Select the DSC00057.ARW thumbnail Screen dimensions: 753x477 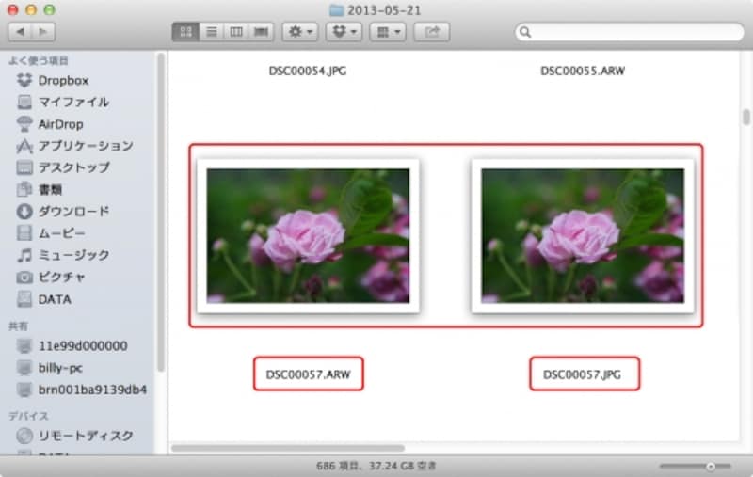(308, 235)
